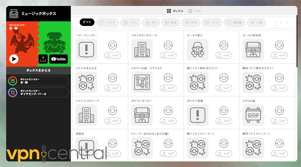301x167 pixels.
Task: Select ポケットモンスター 赤・緑 box
Action: point(38,81)
